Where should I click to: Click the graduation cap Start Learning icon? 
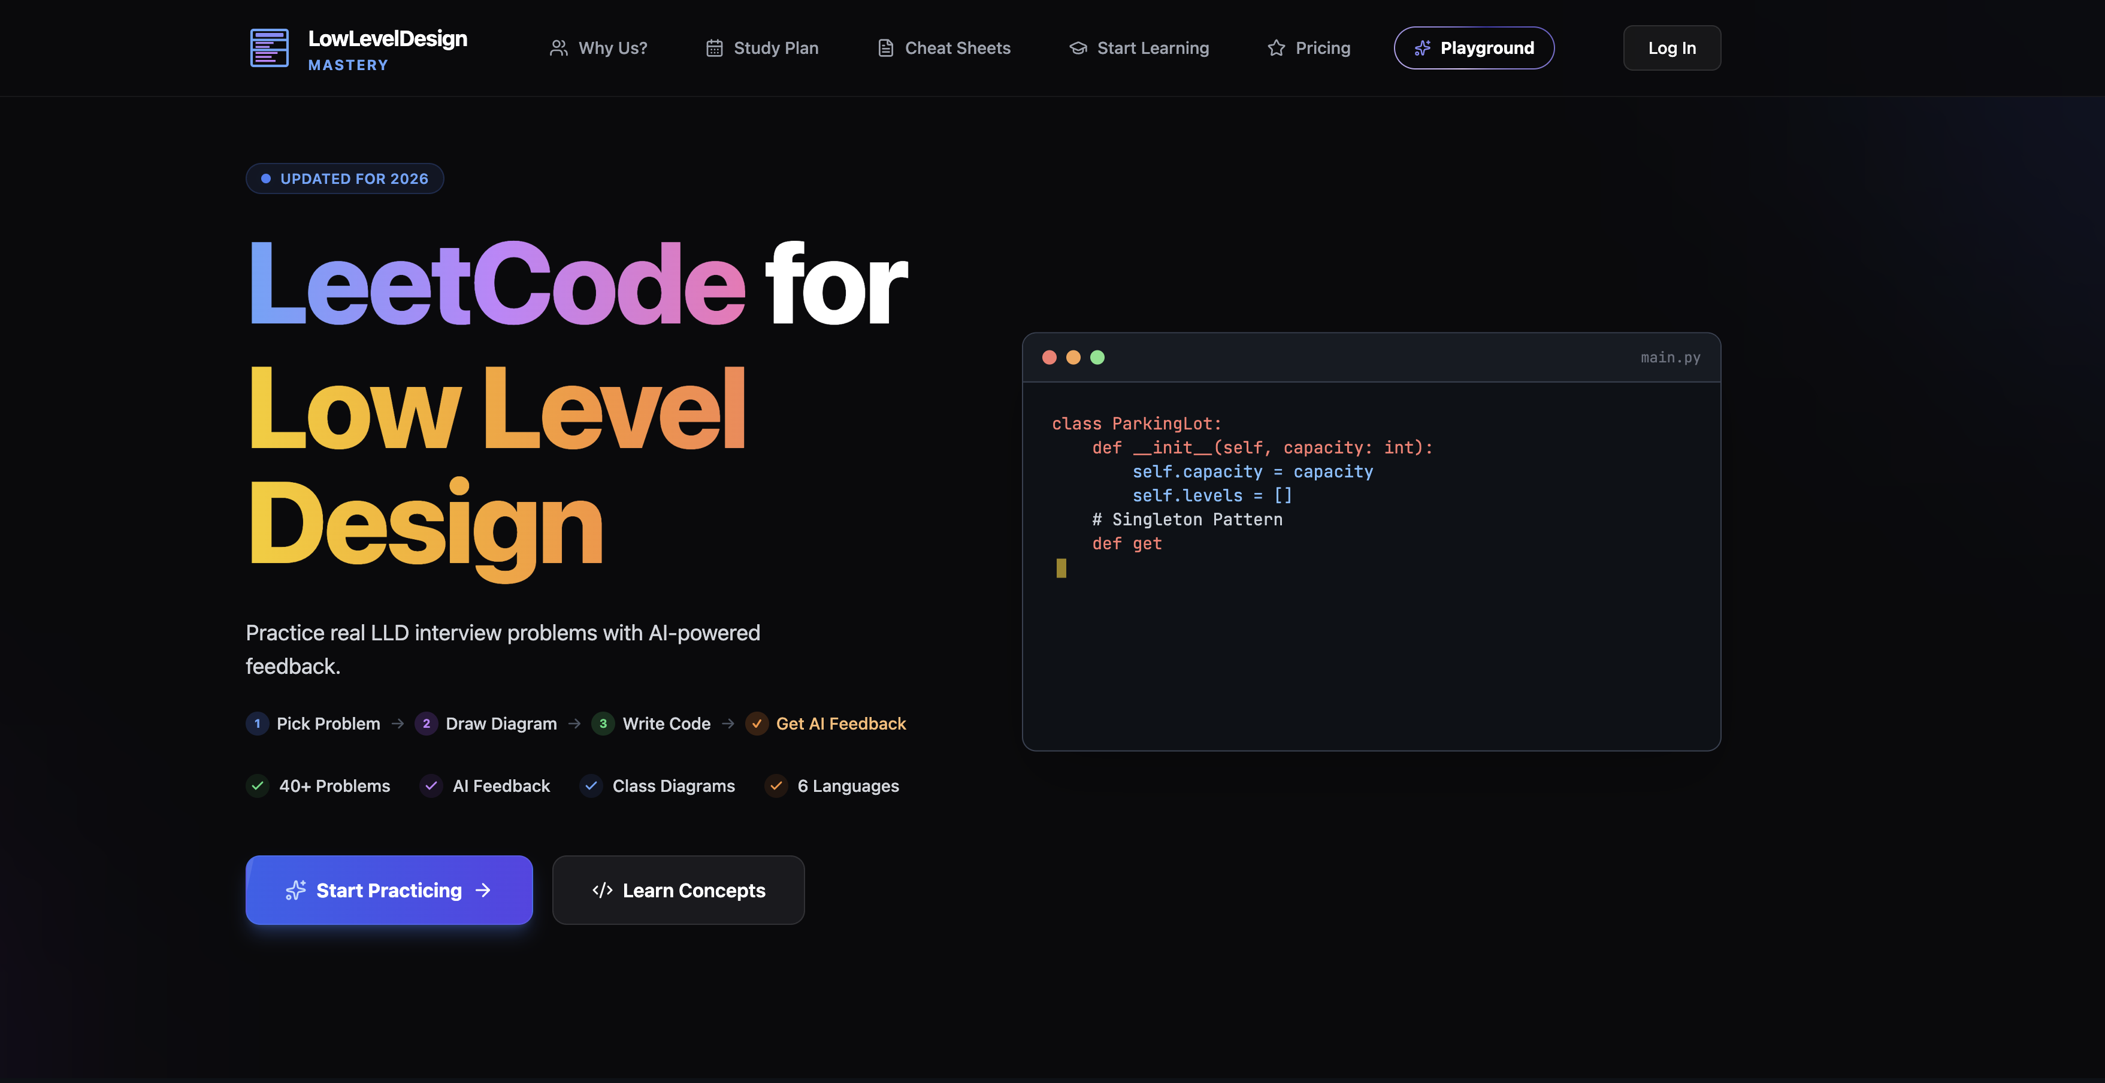[x=1078, y=49]
